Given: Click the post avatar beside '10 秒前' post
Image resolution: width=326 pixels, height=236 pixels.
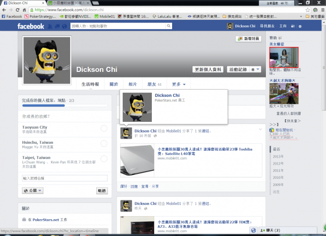Looking at the screenshot, I should click(126, 133).
